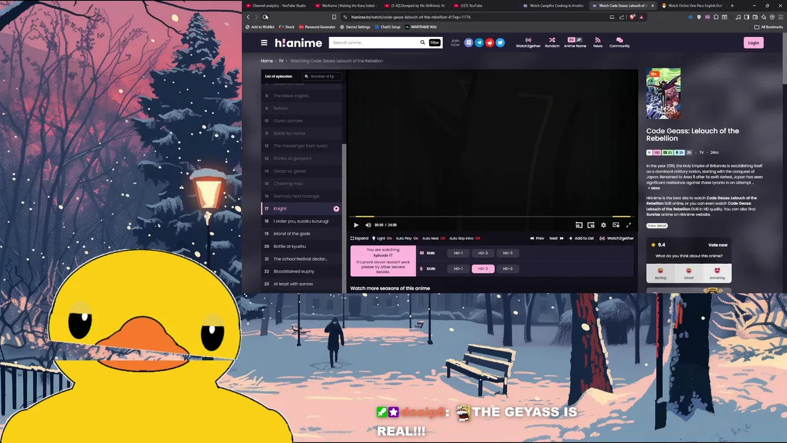Toggle Light On setting
Screen dimensions: 787x443
click(382, 238)
